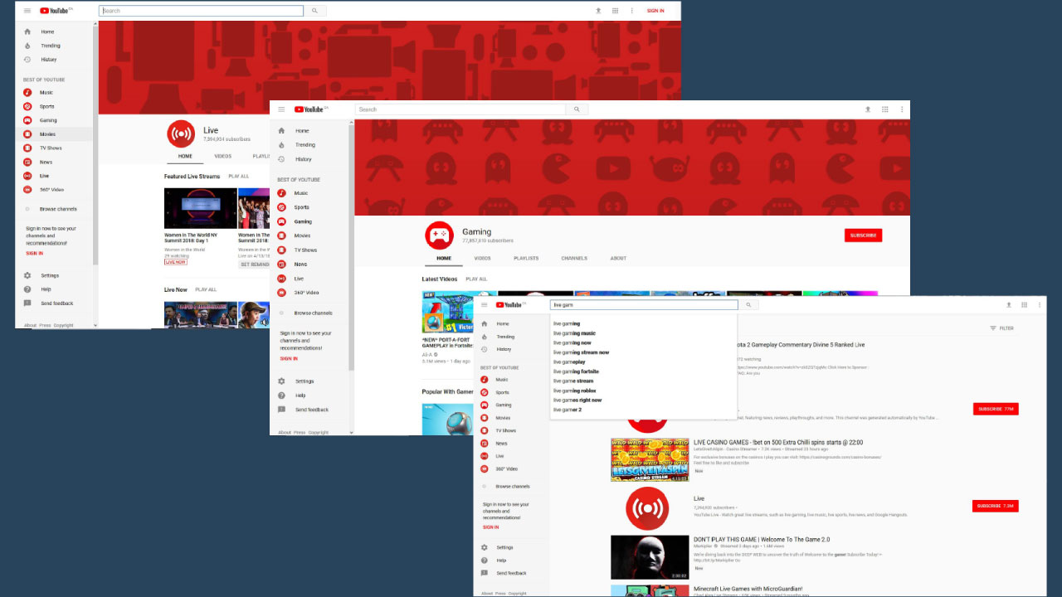Open the three-dot menu in the Live channel window

tap(631, 11)
